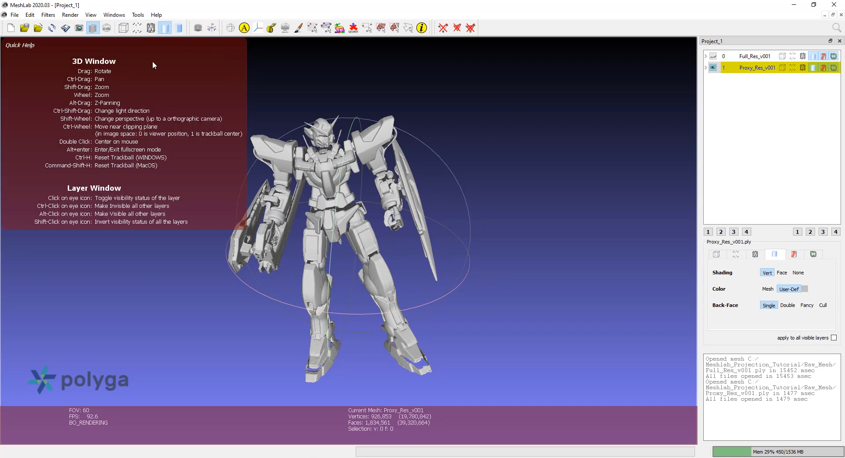Click the first red delete selection icon
Screen dimensions: 845x458
pyautogui.click(x=443, y=28)
